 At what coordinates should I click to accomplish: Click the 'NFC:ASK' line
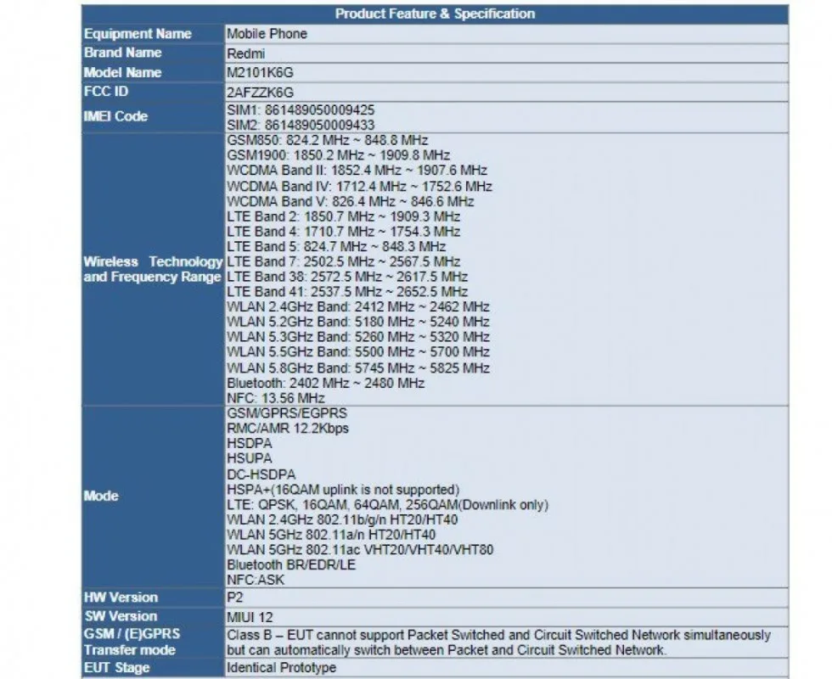pos(256,580)
